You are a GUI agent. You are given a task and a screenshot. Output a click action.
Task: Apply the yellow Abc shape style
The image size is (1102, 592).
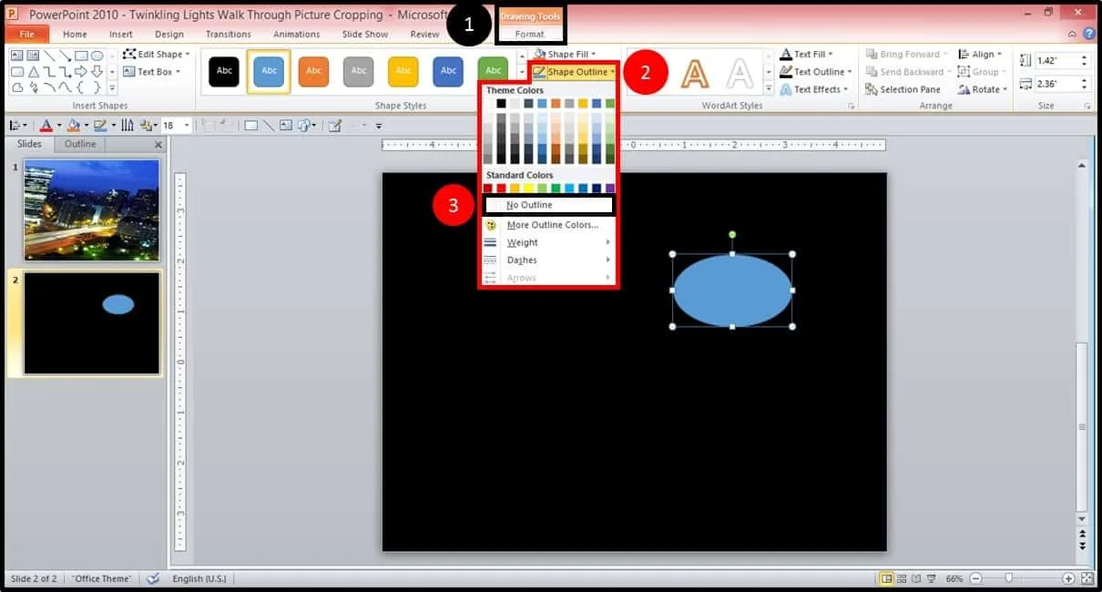coord(403,71)
